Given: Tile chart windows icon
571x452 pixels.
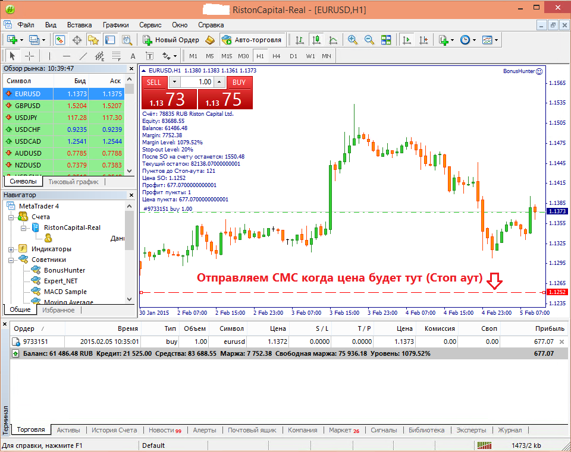Looking at the screenshot, I should click(x=385, y=40).
